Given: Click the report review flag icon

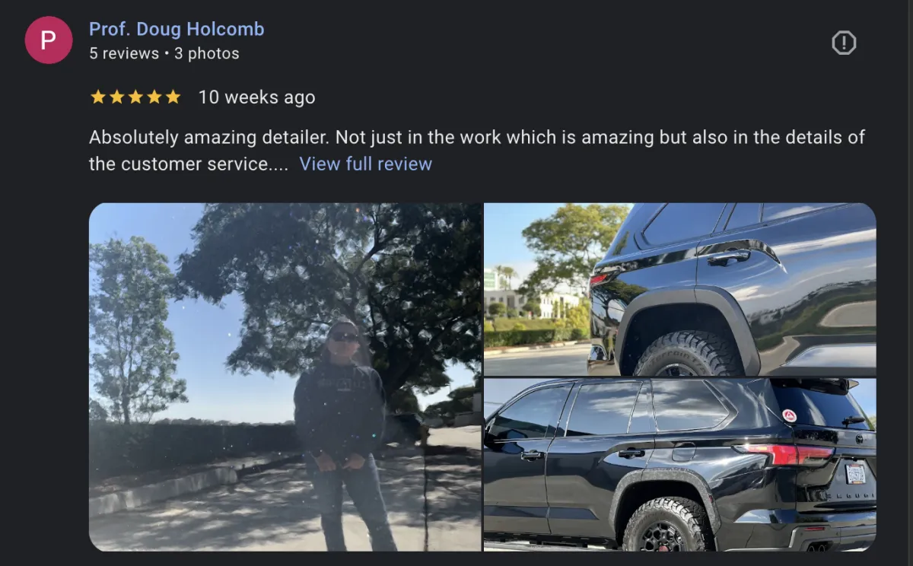Looking at the screenshot, I should click(844, 43).
